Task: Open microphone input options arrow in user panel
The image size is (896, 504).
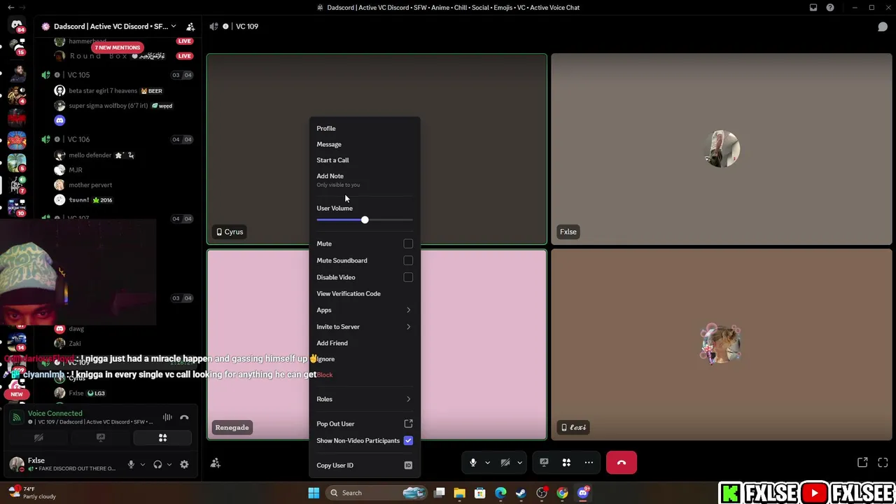Action: coord(142,464)
